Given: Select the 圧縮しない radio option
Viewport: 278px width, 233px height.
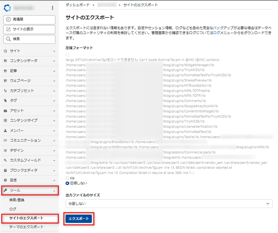Looking at the screenshot, I should [67, 183].
